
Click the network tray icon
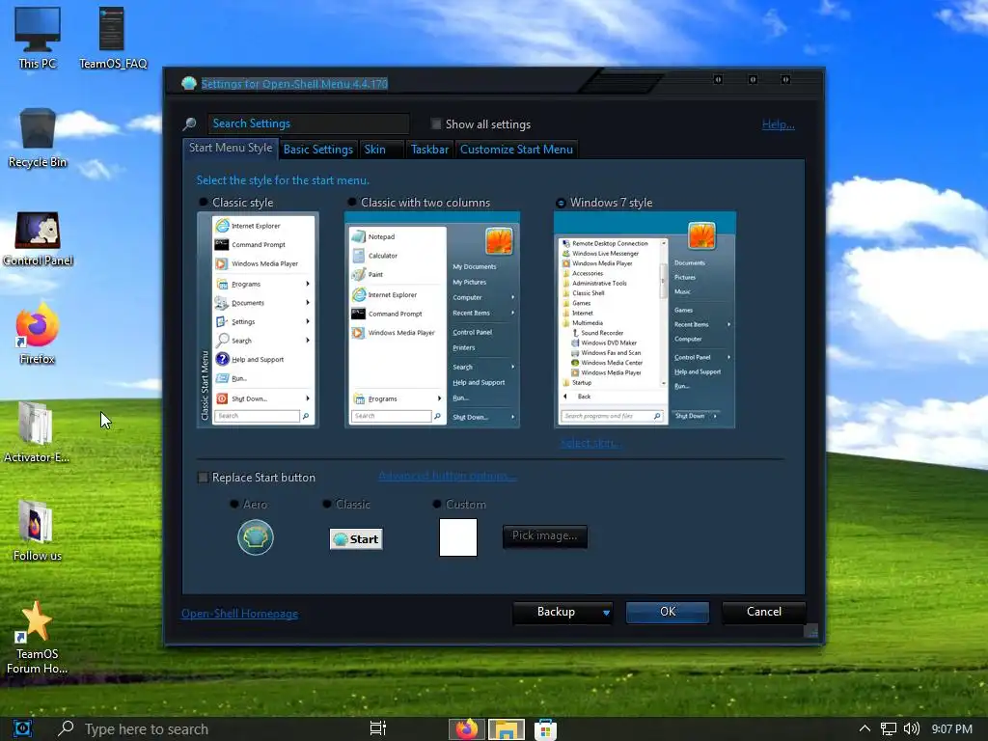[888, 729]
